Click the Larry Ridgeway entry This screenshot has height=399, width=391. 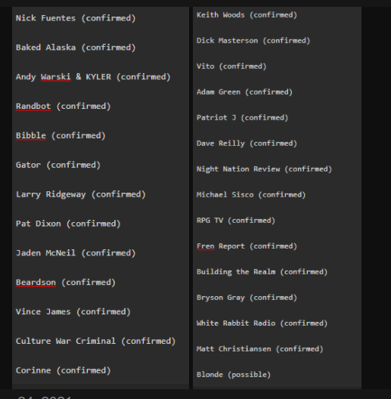(x=80, y=194)
